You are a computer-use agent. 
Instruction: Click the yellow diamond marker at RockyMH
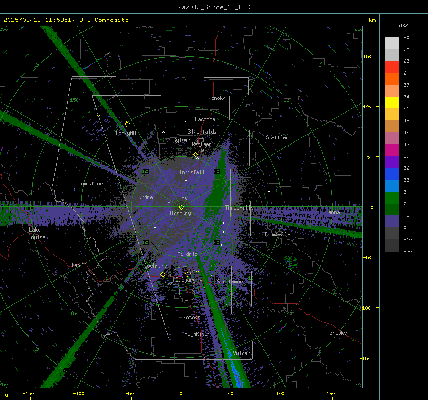(127, 124)
